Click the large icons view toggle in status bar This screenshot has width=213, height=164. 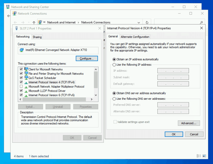pyautogui.click(x=204, y=156)
